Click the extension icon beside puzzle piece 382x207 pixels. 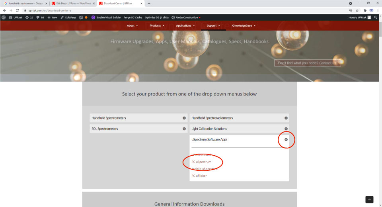point(371,10)
